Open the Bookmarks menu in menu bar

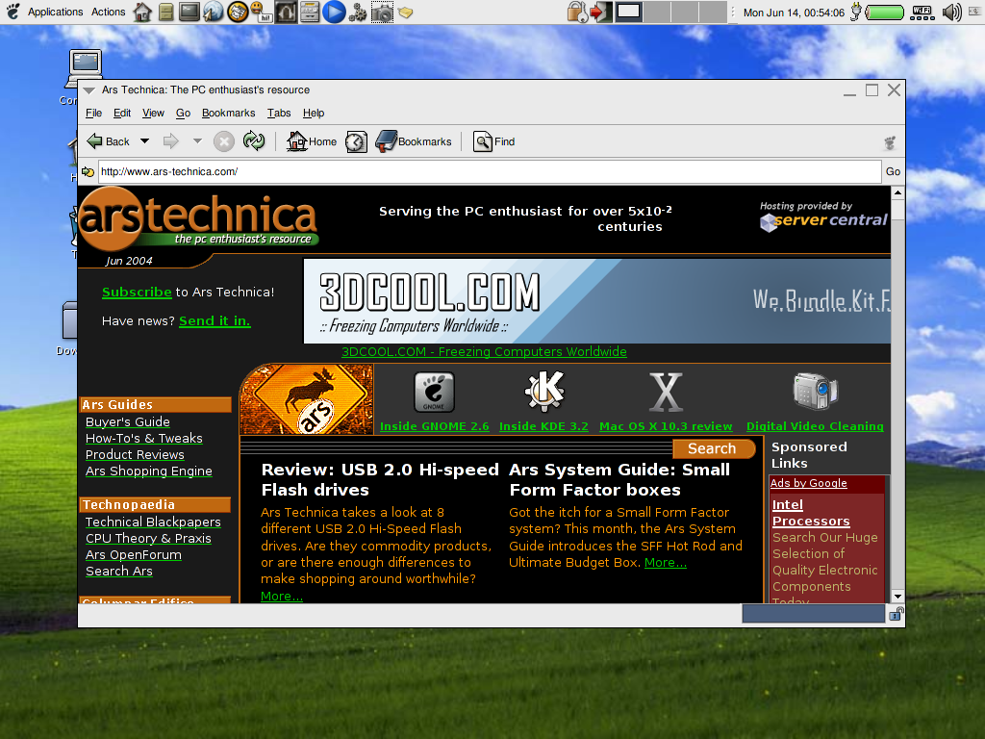[228, 114]
